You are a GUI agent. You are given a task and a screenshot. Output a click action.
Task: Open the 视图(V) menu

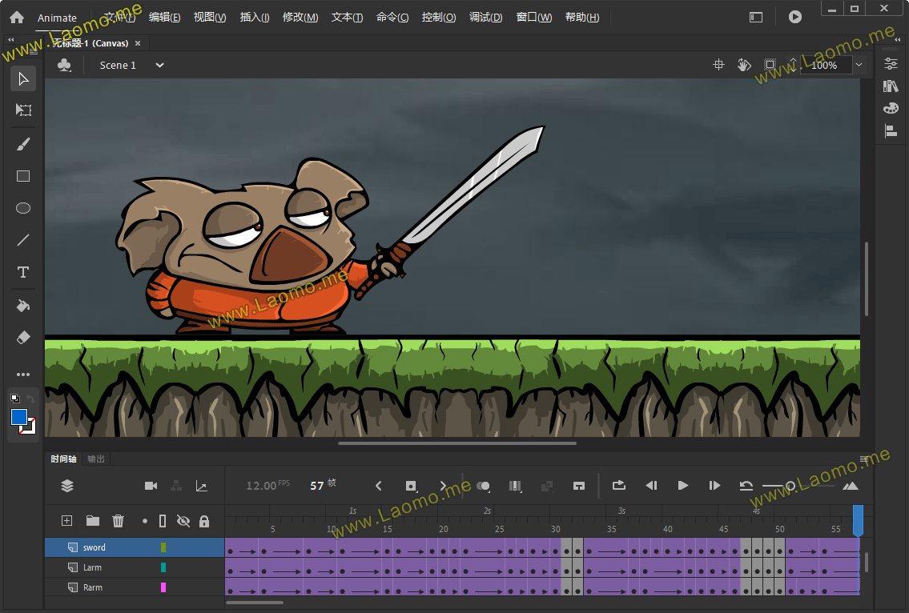coord(210,18)
